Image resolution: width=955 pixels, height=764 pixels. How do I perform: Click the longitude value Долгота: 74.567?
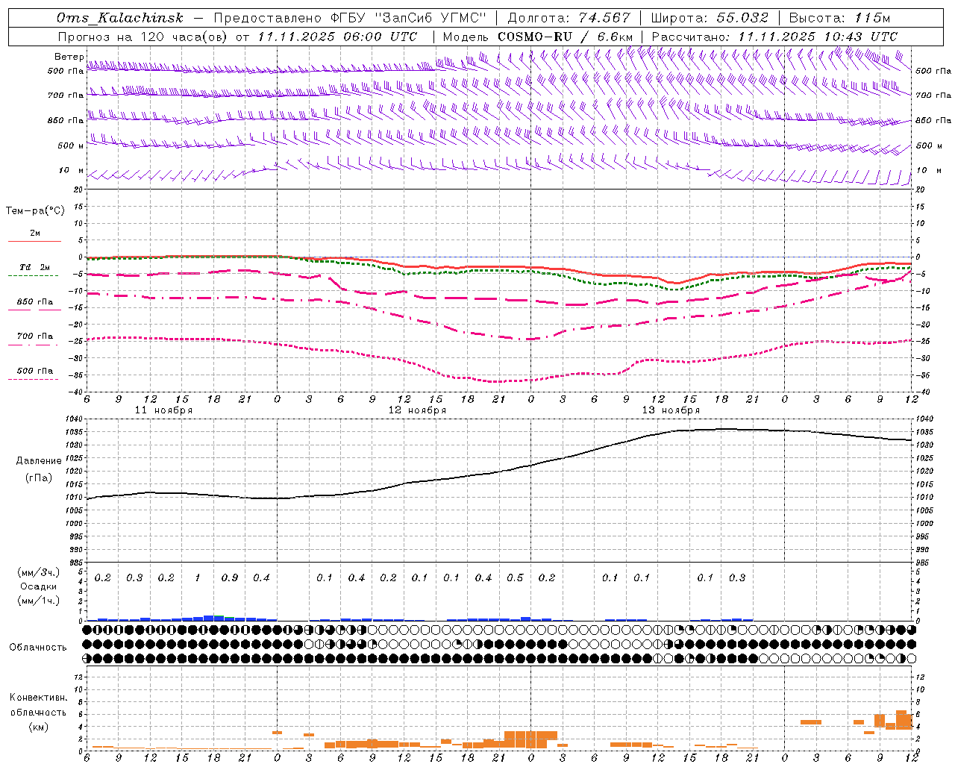click(x=569, y=18)
